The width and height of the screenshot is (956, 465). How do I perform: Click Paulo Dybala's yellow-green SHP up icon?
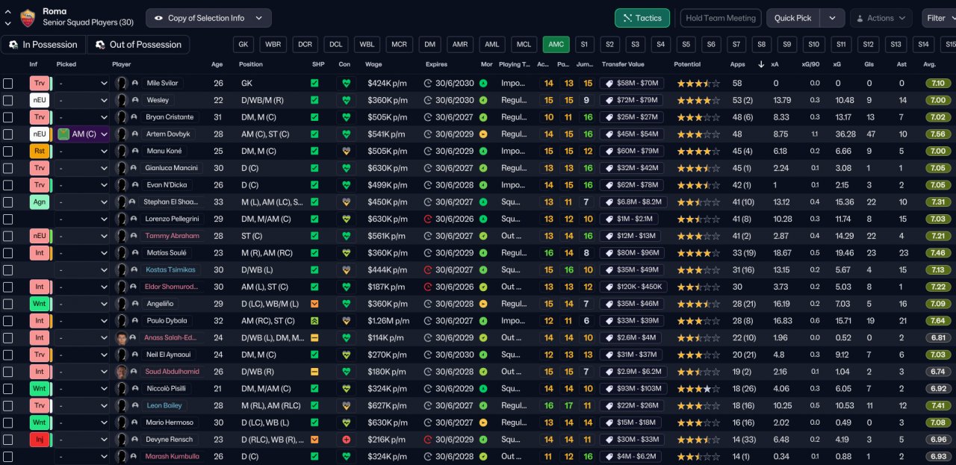(x=314, y=321)
